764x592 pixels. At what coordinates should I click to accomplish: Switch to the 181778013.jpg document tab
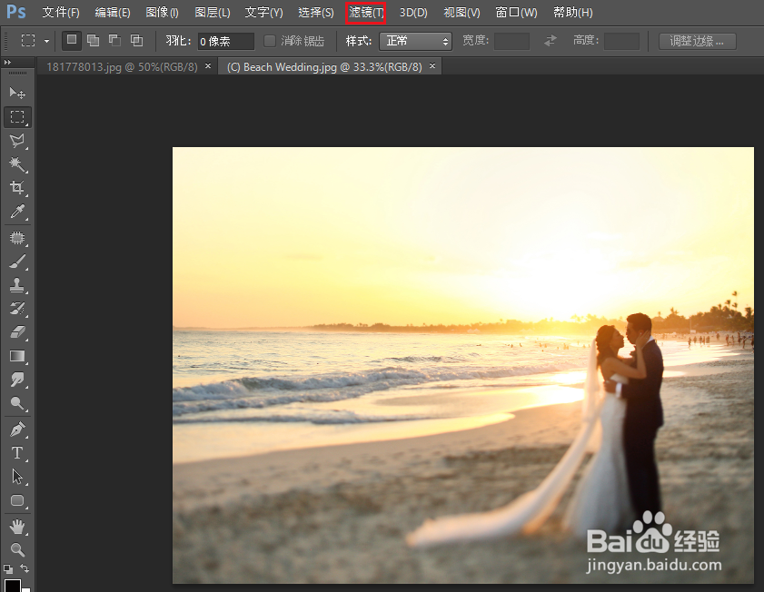coord(122,66)
